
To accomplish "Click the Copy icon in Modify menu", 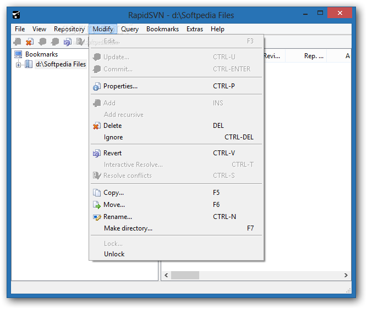I will [x=97, y=193].
